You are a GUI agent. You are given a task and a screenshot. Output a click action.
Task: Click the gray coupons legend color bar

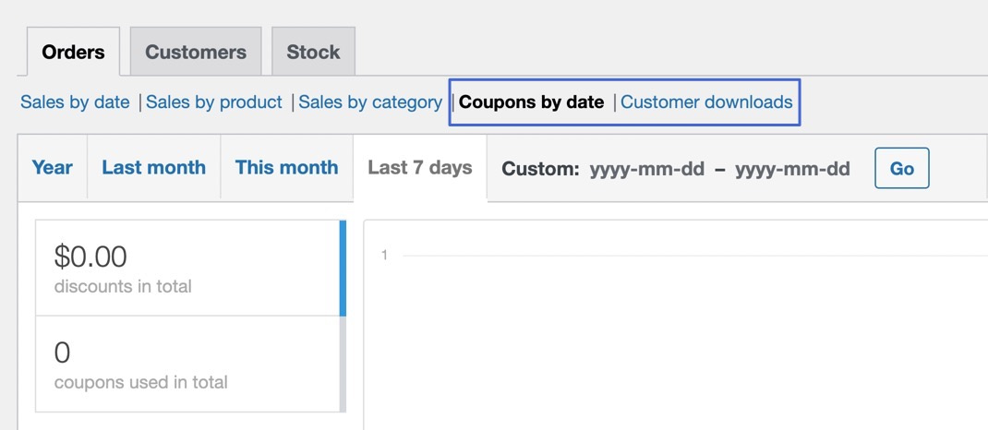(343, 364)
